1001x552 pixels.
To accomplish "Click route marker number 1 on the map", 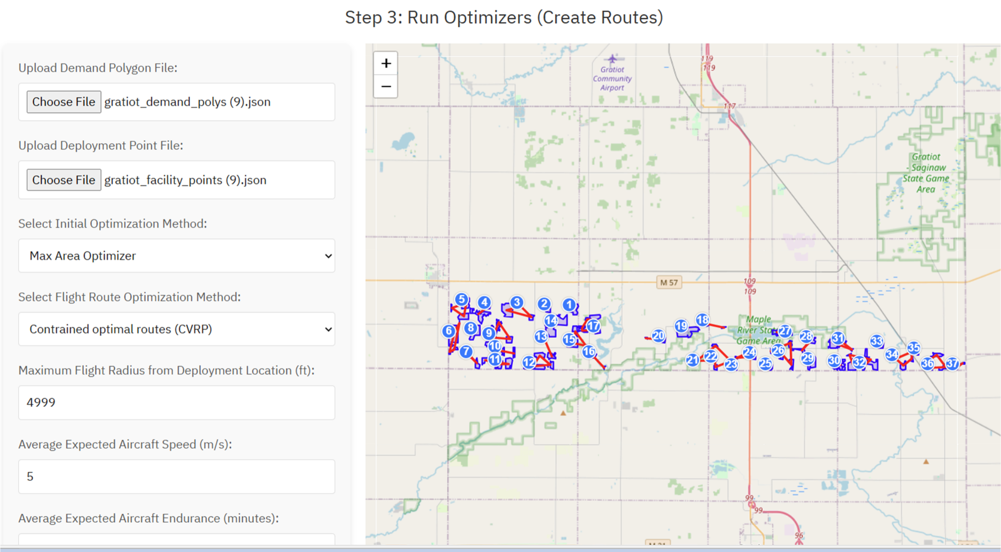I will [569, 305].
